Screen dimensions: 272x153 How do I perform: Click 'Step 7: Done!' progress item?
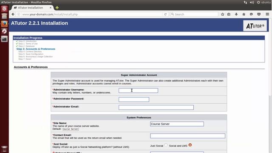click(25, 59)
